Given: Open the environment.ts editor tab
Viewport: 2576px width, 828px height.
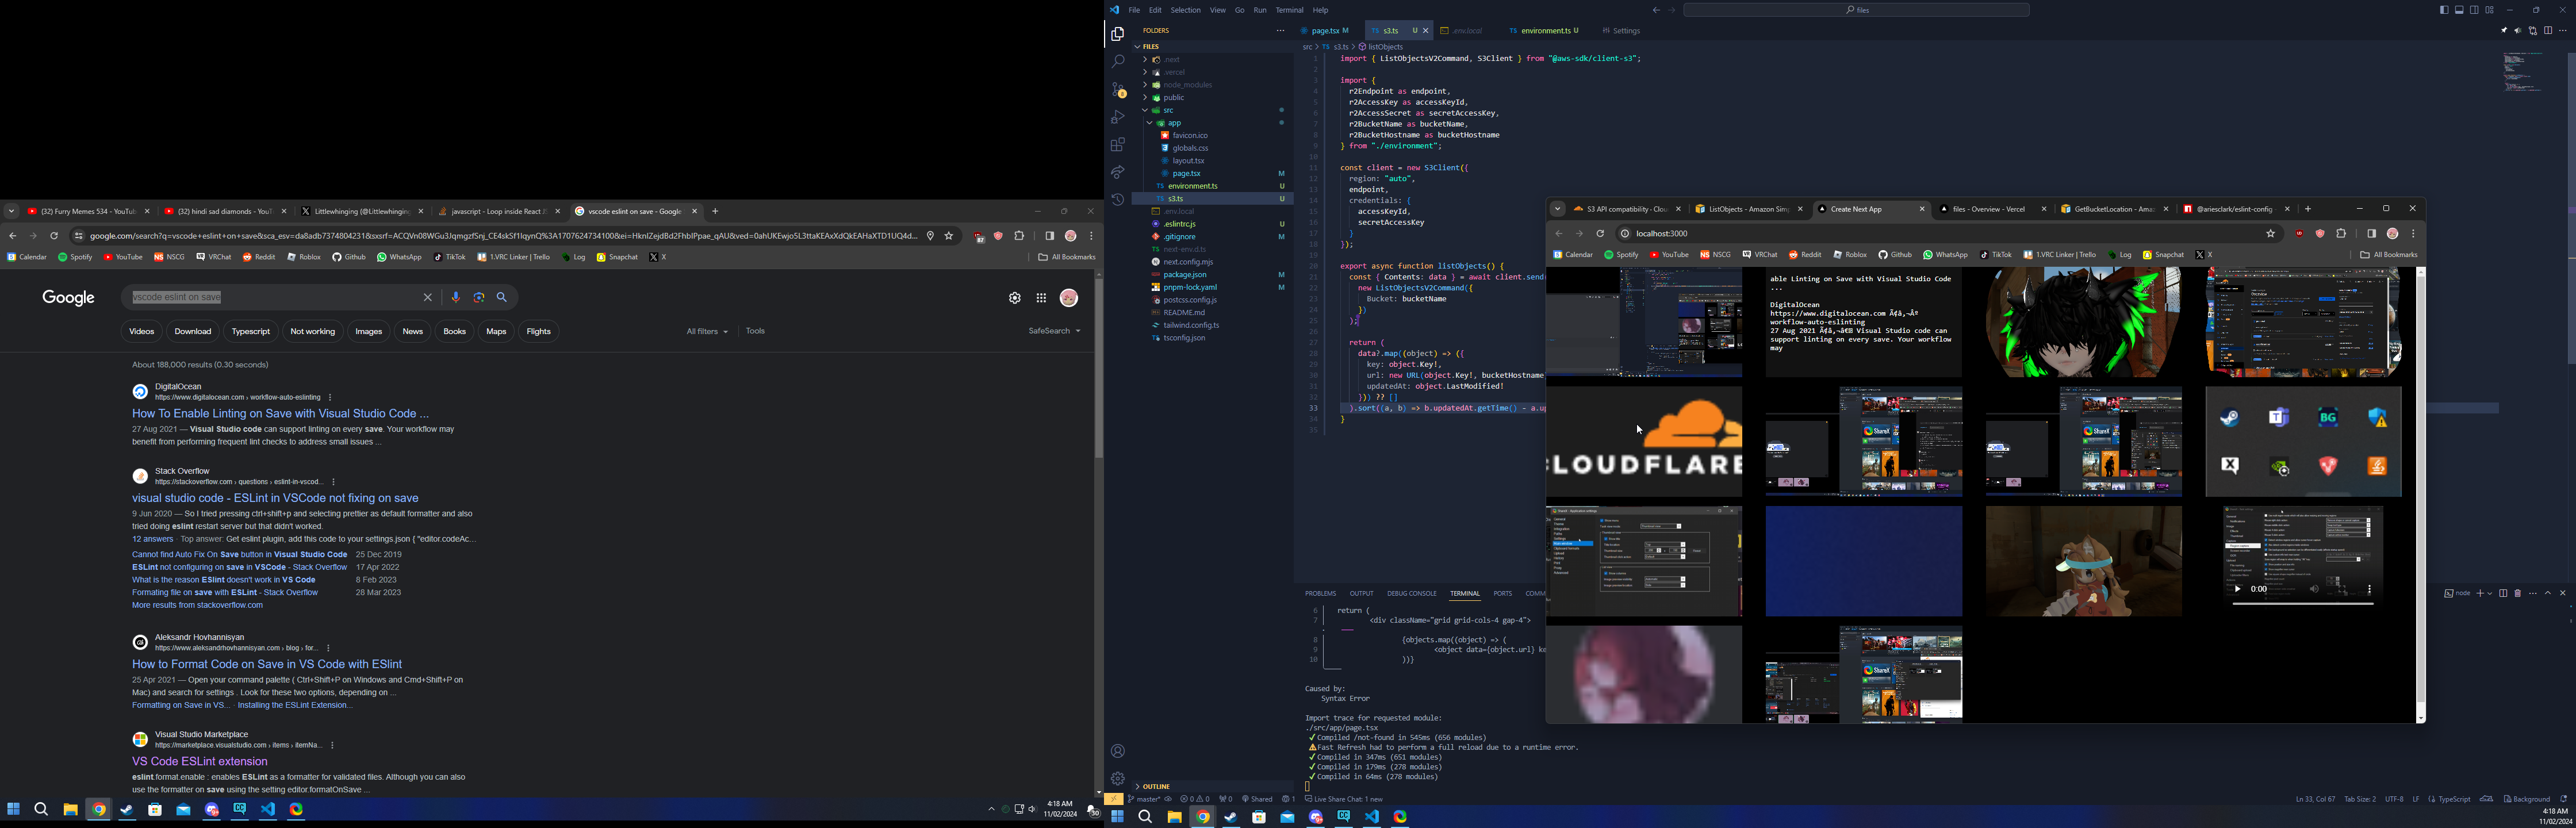Looking at the screenshot, I should point(1547,31).
